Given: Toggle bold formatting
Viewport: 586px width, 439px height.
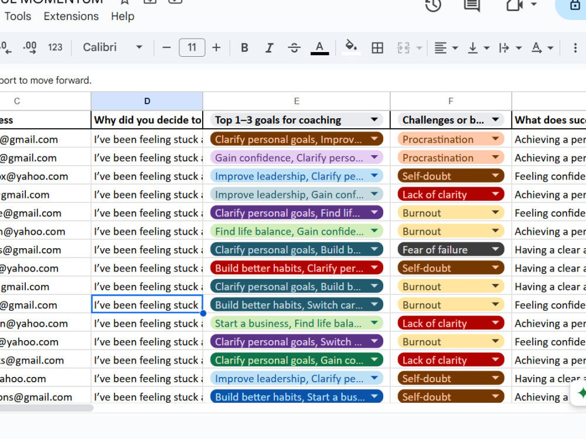Looking at the screenshot, I should tap(244, 48).
